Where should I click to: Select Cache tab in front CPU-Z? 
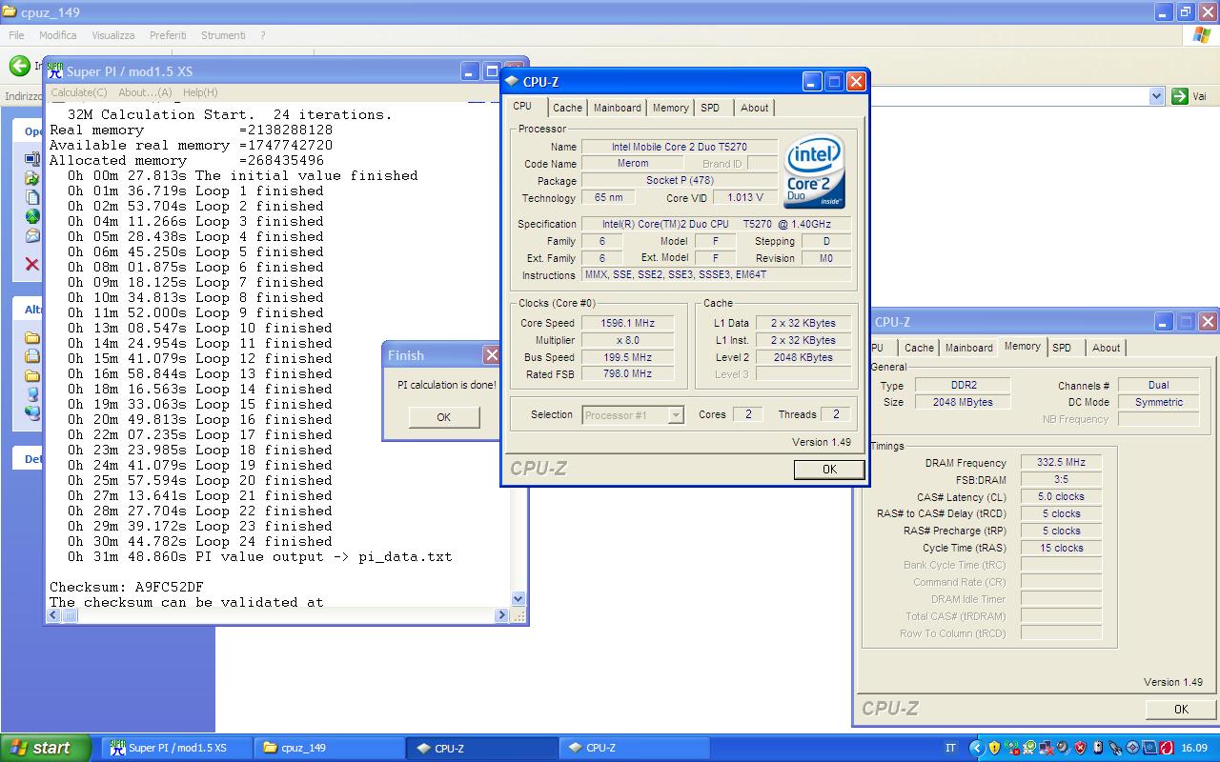[567, 108]
